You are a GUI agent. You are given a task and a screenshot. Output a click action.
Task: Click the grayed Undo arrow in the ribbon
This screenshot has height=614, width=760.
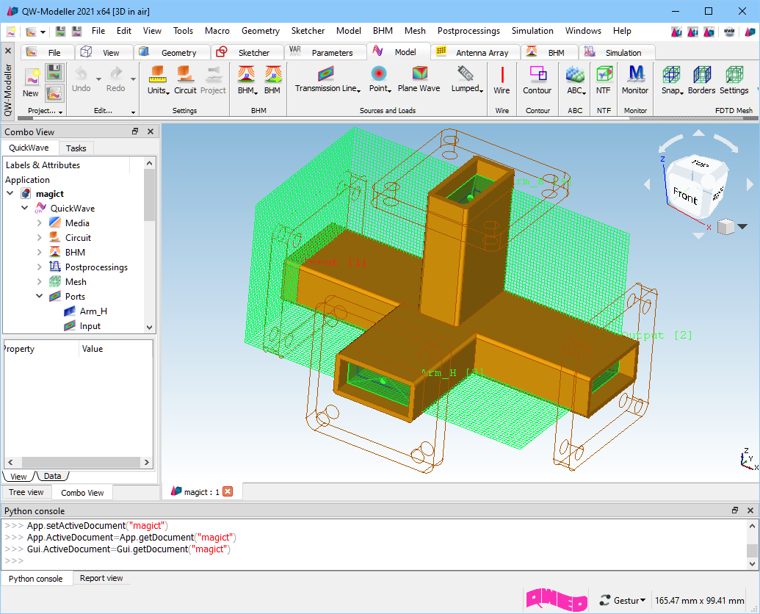pos(81,73)
